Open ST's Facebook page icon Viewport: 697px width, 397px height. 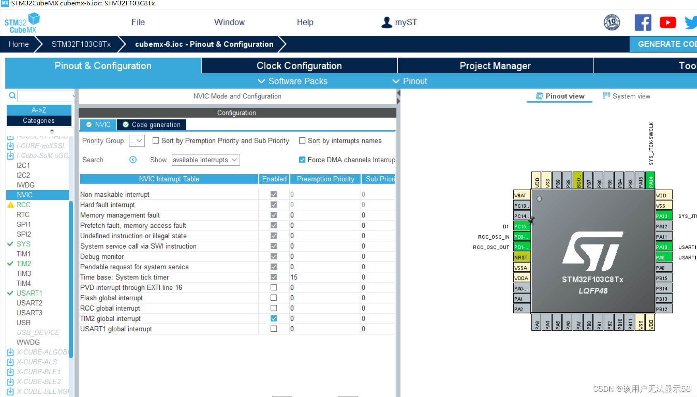(x=643, y=22)
